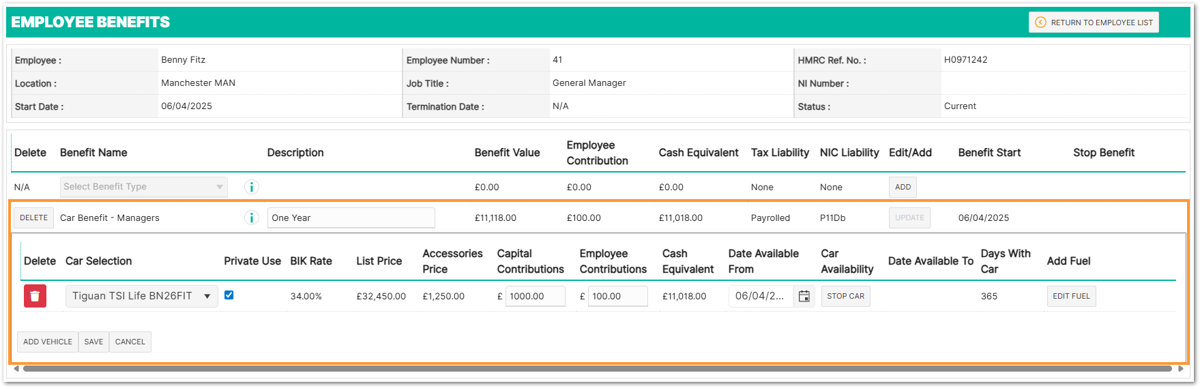This screenshot has width=1200, height=388.
Task: Open EDIT FUEL for the vehicle
Action: [x=1071, y=296]
